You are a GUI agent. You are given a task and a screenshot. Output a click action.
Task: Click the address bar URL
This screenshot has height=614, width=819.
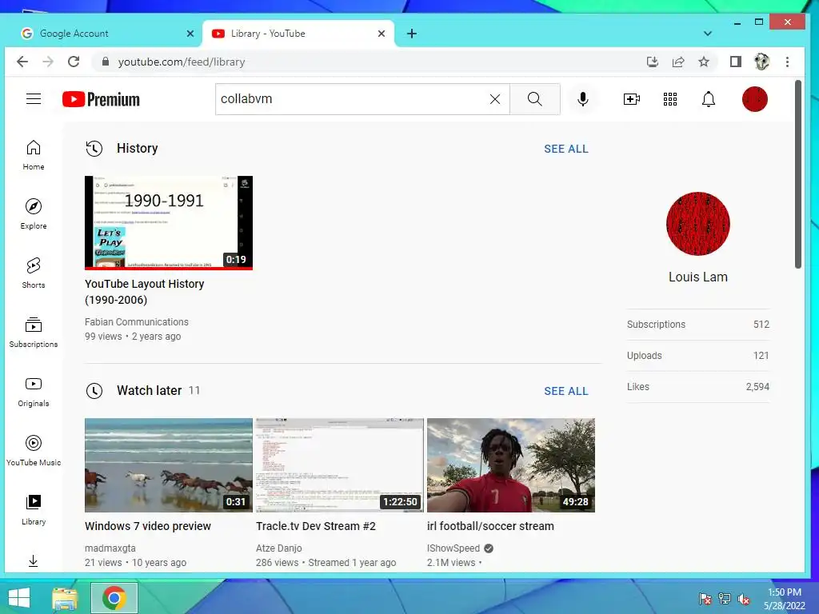[x=182, y=62]
